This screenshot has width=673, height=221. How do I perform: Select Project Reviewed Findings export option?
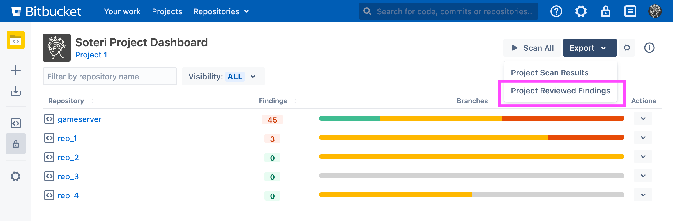click(x=560, y=91)
